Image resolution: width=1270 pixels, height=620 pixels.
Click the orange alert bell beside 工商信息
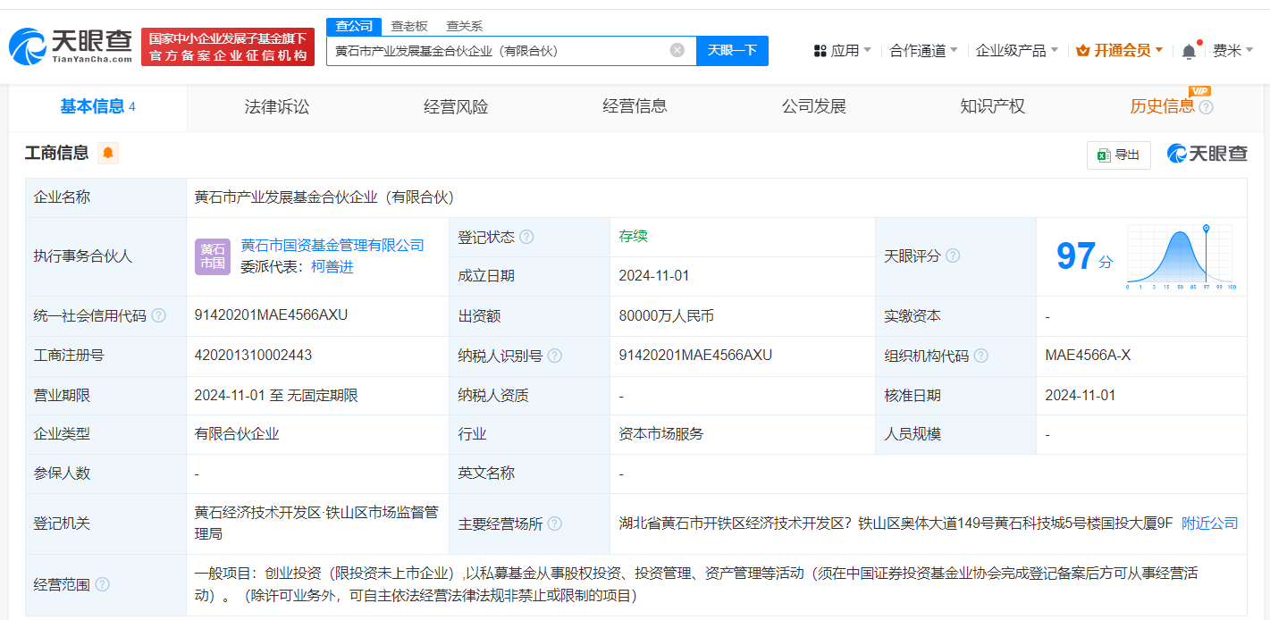(108, 153)
